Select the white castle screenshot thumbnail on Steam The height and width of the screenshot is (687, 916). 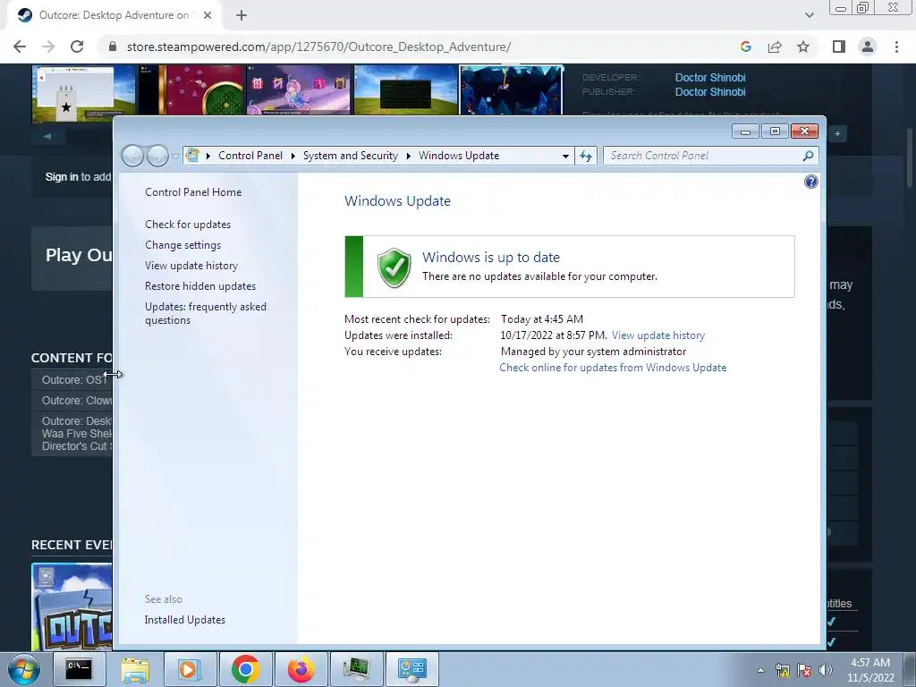(83, 93)
